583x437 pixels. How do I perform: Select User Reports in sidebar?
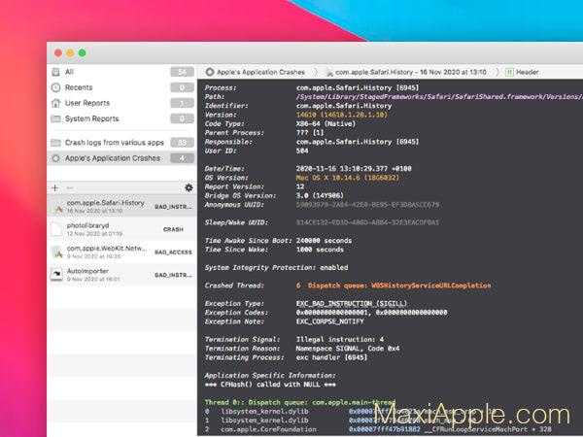[x=121, y=103]
